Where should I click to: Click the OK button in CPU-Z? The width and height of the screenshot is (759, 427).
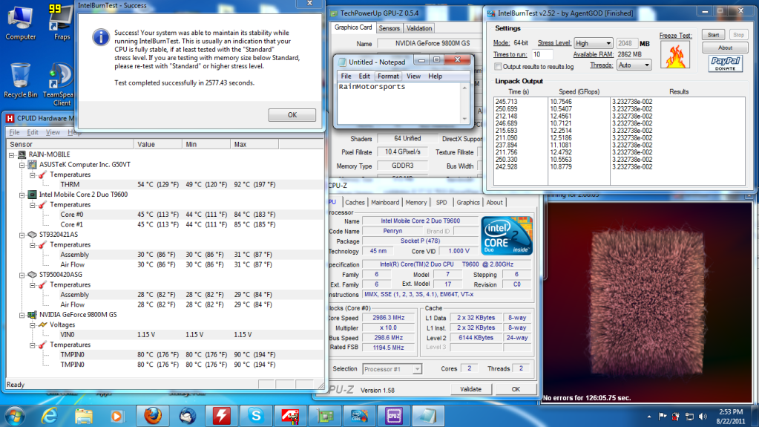coord(516,389)
